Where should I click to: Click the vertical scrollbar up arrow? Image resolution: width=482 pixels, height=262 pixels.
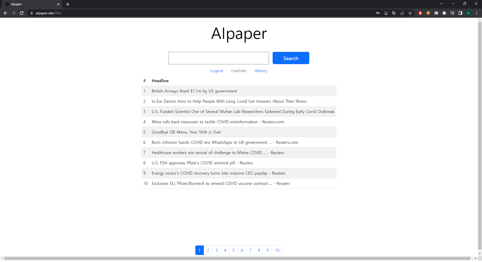point(480,20)
